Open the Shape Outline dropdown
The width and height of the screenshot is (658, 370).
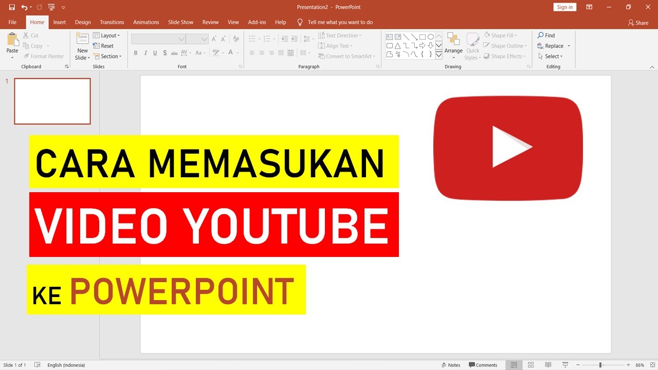click(505, 46)
